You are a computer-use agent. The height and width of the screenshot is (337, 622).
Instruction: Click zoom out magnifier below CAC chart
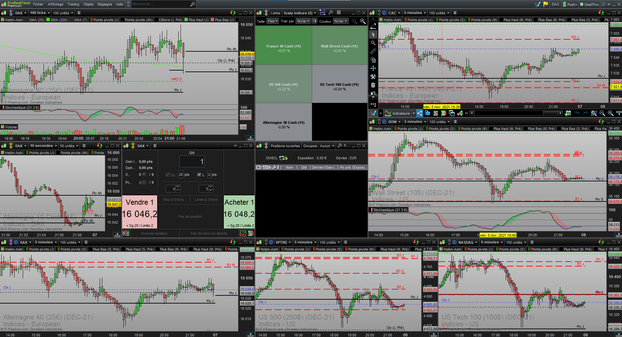coord(602,113)
